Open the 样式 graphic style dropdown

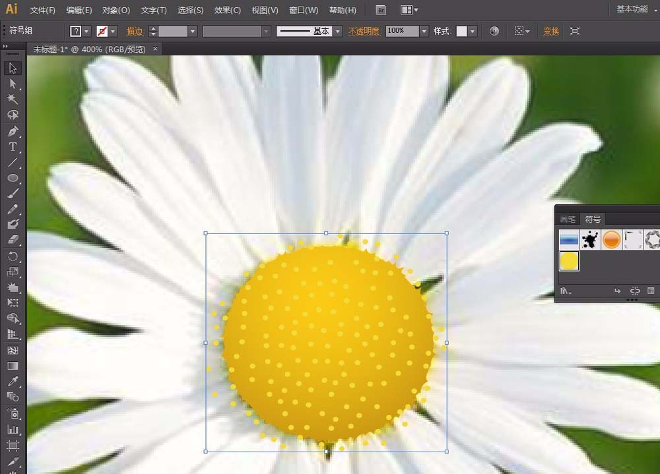[x=473, y=31]
